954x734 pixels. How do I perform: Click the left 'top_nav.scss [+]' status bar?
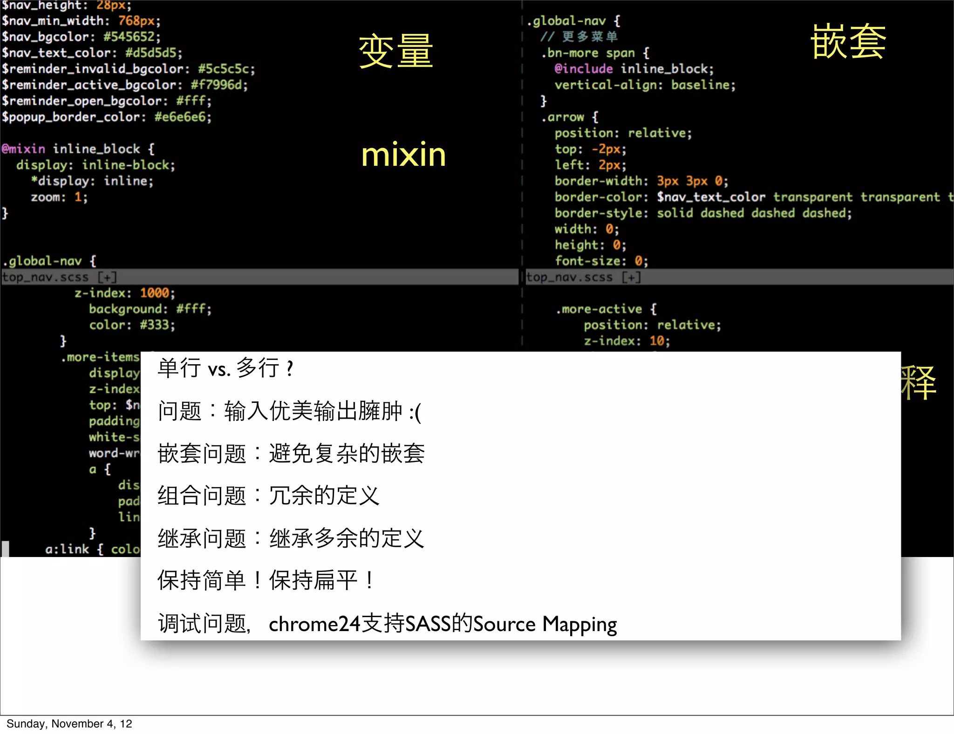pyautogui.click(x=259, y=277)
